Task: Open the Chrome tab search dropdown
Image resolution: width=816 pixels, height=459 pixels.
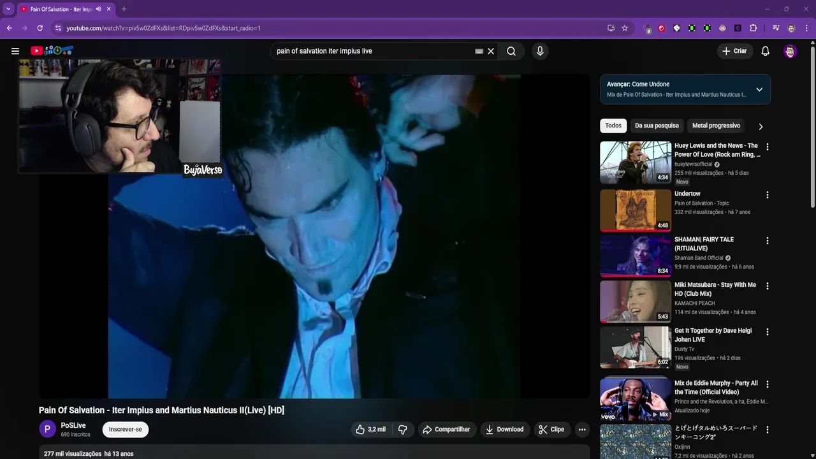Action: point(8,9)
